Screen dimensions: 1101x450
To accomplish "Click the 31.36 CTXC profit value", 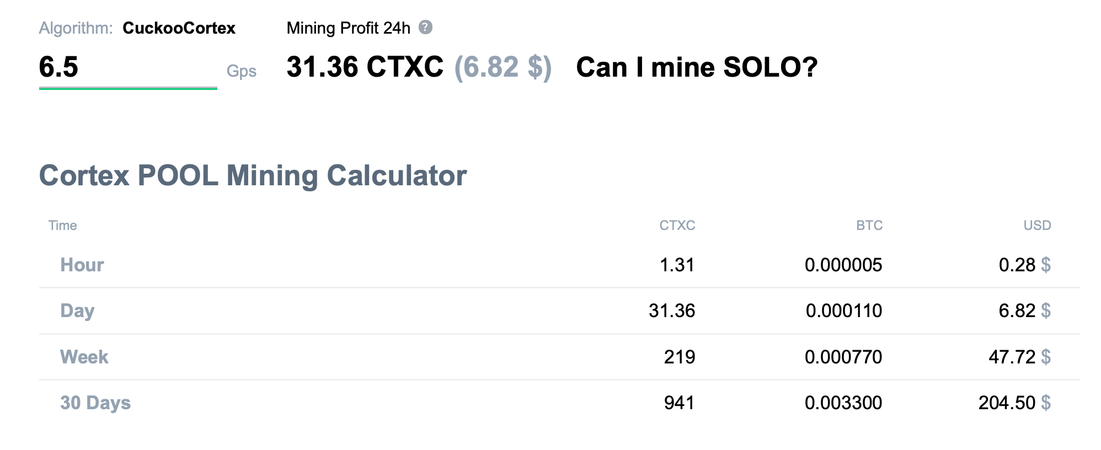I will (365, 67).
